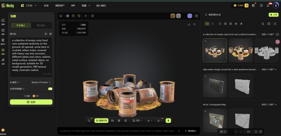This screenshot has width=281, height=136.
Task: Click the green 贴图 generate button
Action: click(x=31, y=102)
